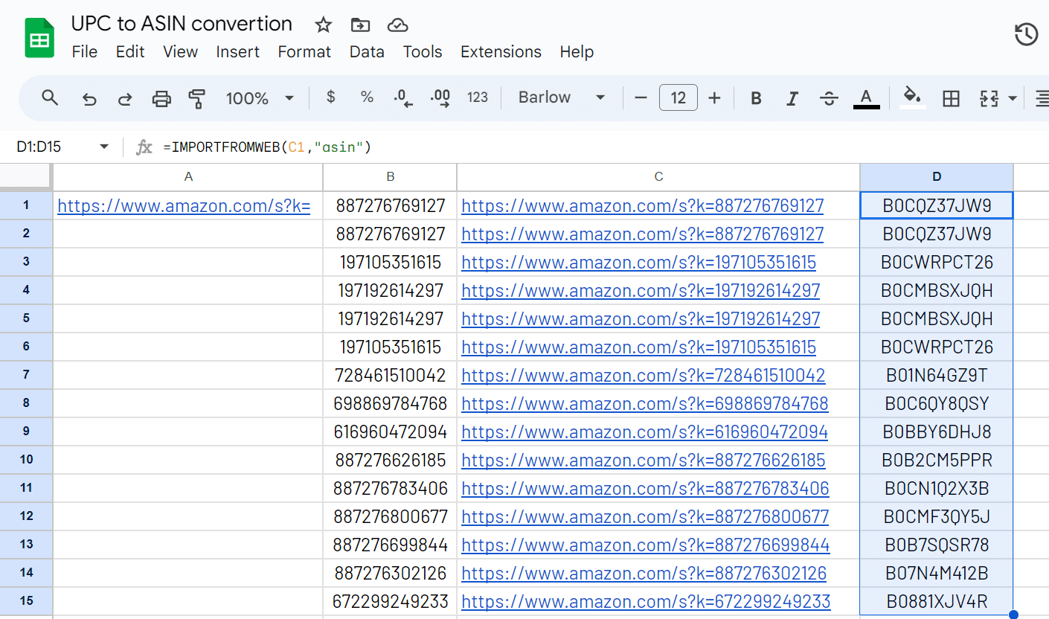Activate the paint format roller
This screenshot has height=619, width=1049.
(x=197, y=98)
